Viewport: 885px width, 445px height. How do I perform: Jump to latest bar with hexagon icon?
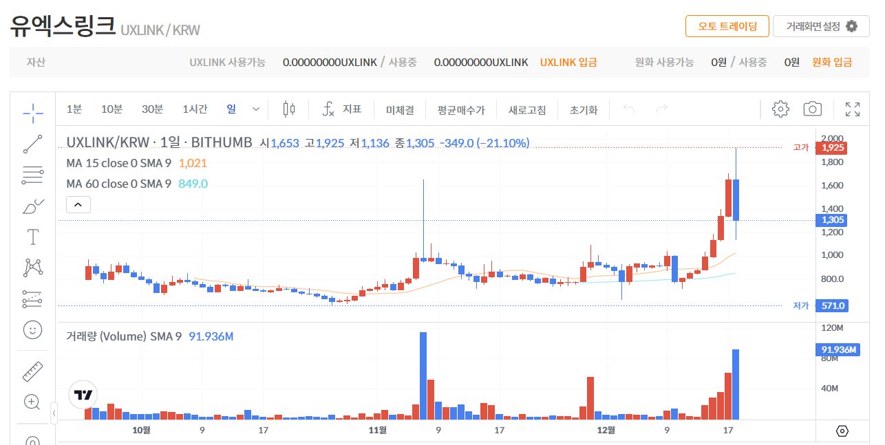pyautogui.click(x=842, y=431)
